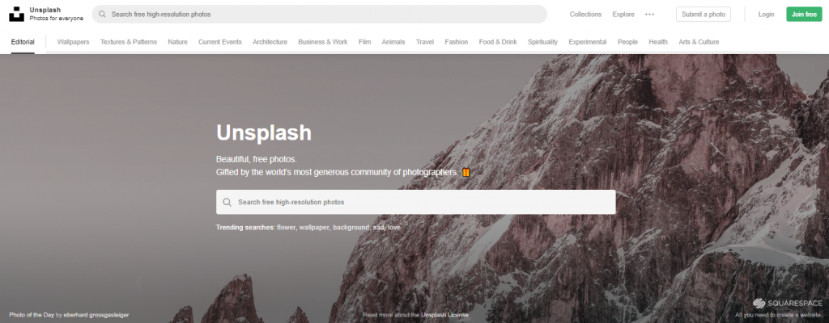Viewport: 829px width, 323px height.
Task: Go to the Arts & Culture category
Action: (699, 42)
